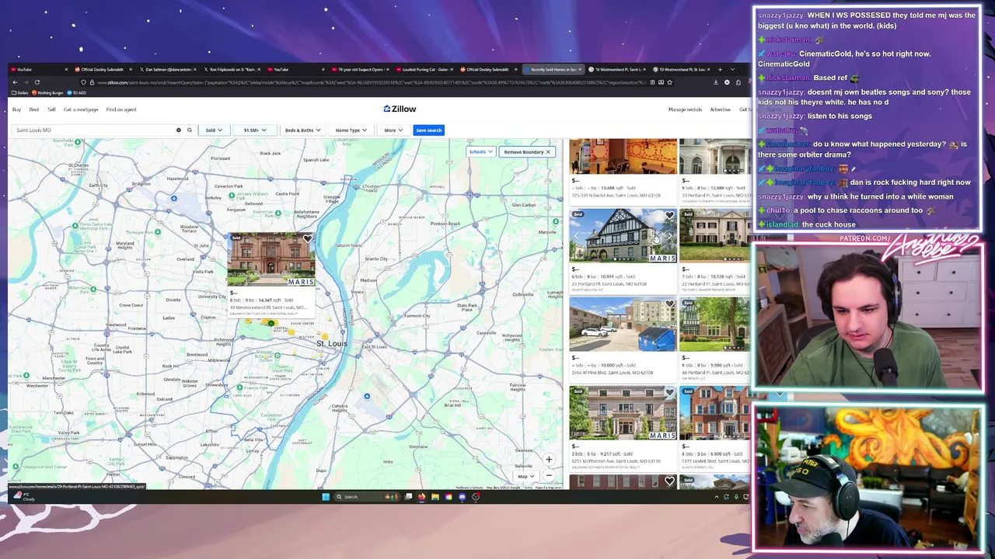
Task: Click Advertise link
Action: 720,109
